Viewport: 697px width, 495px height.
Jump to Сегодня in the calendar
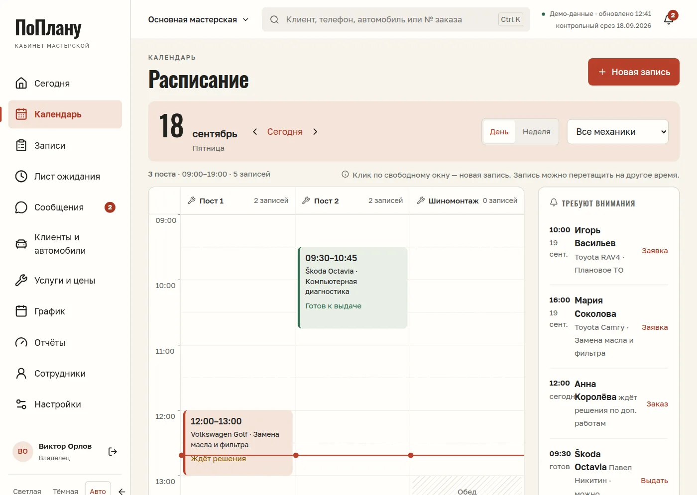click(x=285, y=132)
